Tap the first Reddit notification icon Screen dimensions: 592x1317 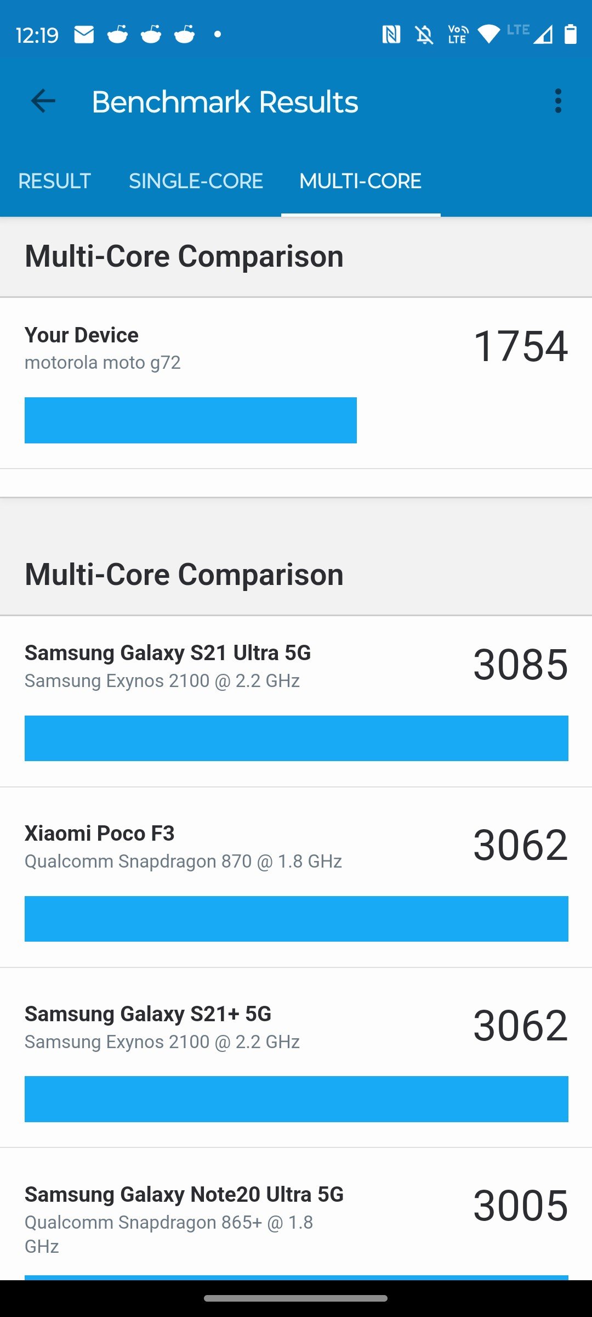(x=117, y=35)
